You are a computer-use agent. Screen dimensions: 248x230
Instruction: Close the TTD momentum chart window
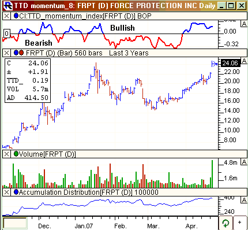click(242, 6)
